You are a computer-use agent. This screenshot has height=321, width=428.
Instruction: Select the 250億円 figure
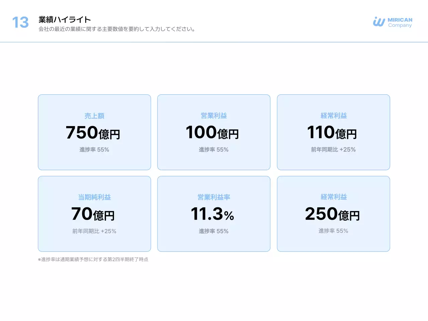[x=332, y=214]
